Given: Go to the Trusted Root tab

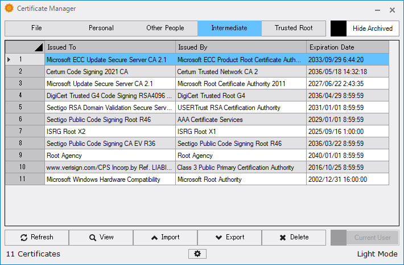Looking at the screenshot, I should pos(294,28).
